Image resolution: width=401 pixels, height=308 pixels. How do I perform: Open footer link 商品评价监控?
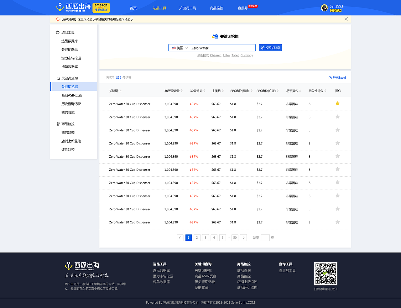247,288
